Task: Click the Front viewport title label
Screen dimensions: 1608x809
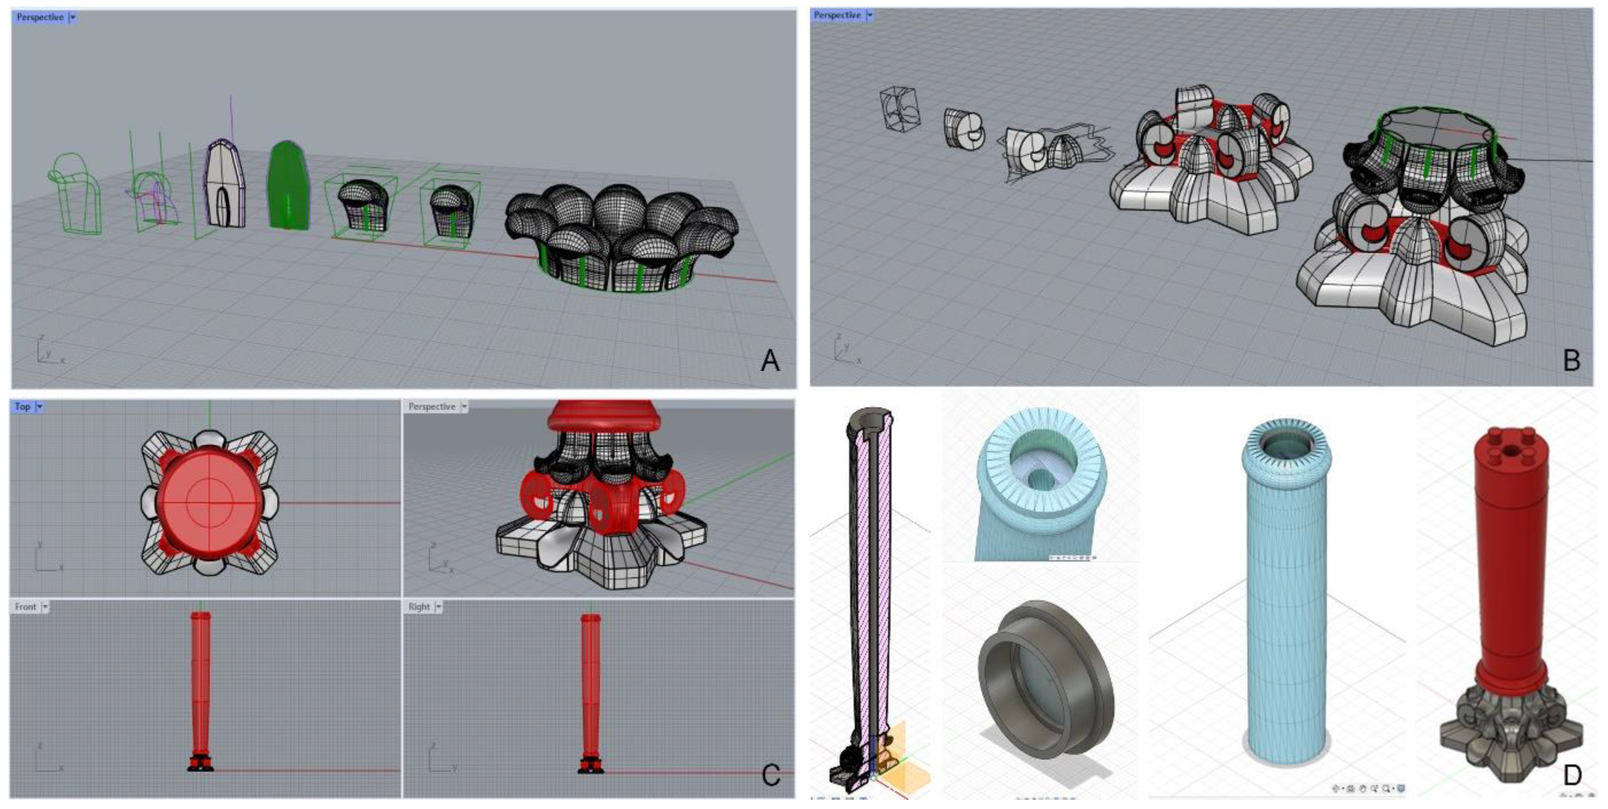Action: tap(26, 607)
